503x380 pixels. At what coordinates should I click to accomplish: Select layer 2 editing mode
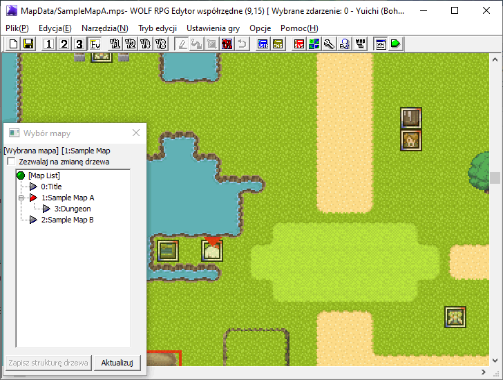64,44
